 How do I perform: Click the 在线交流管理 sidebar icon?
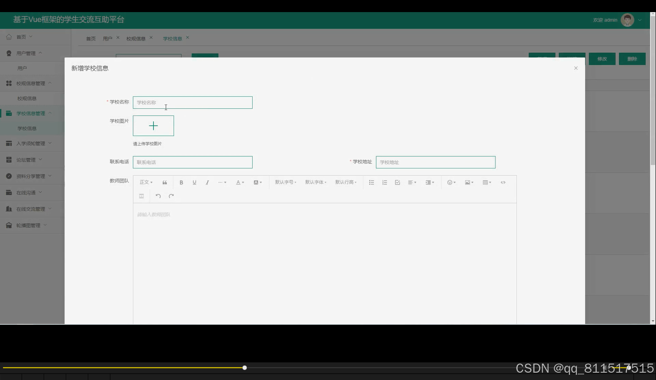click(9, 209)
